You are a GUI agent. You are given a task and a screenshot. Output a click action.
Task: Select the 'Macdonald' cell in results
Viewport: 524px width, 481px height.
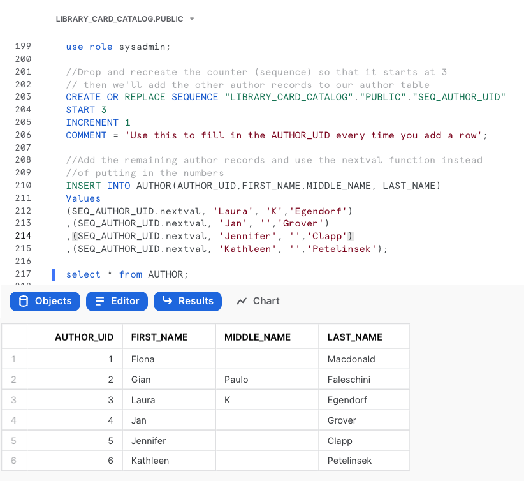(364, 359)
